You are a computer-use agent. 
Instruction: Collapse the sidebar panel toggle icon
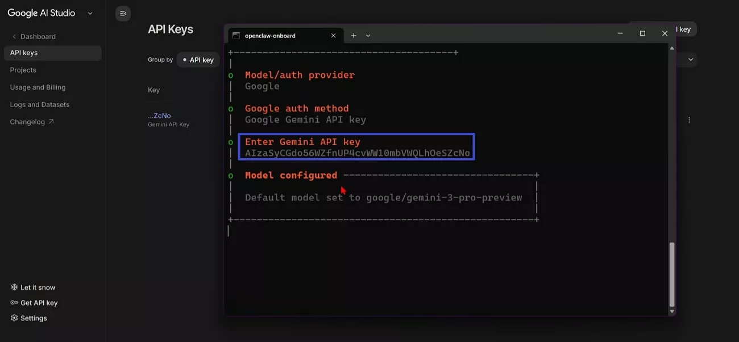[123, 14]
